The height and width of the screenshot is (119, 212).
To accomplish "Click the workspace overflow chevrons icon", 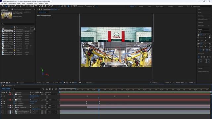I will tap(188, 6).
